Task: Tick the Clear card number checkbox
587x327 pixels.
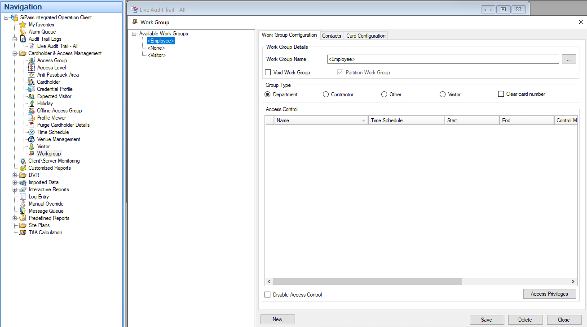Action: pyautogui.click(x=501, y=94)
